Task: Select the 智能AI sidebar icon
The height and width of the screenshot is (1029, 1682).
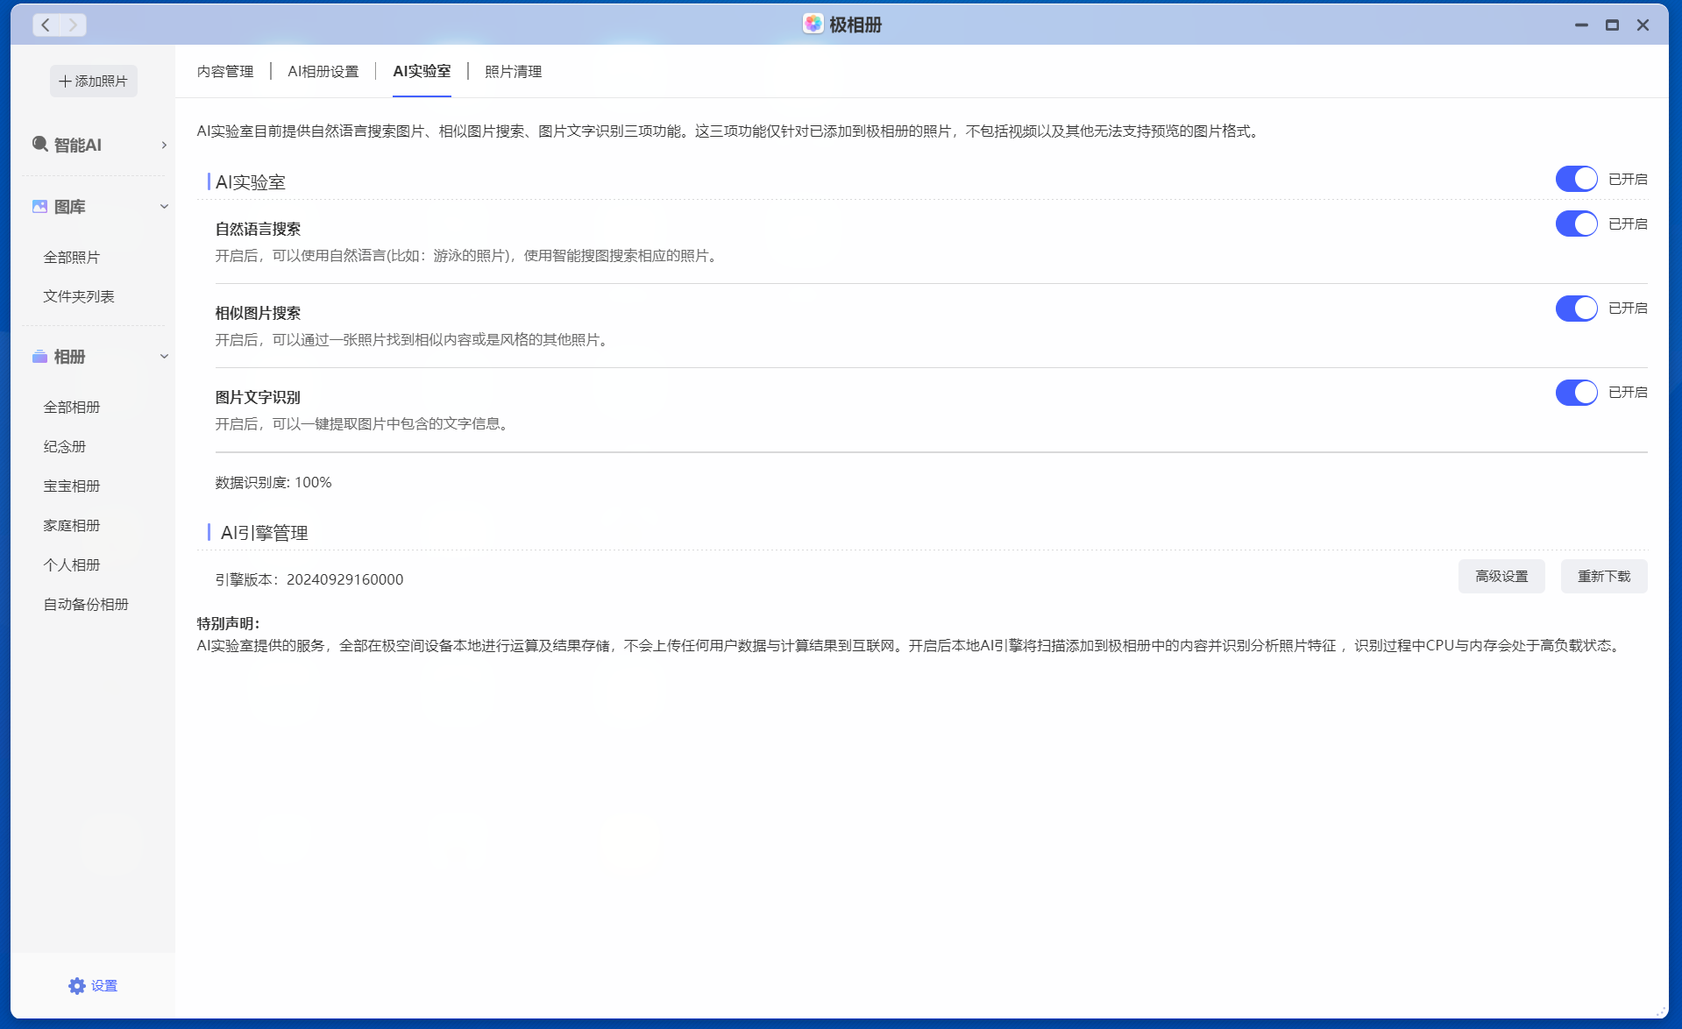Action: click(x=39, y=145)
